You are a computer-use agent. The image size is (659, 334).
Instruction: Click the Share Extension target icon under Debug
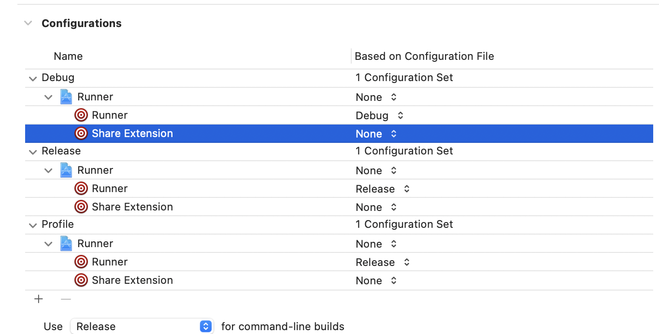[x=81, y=133]
